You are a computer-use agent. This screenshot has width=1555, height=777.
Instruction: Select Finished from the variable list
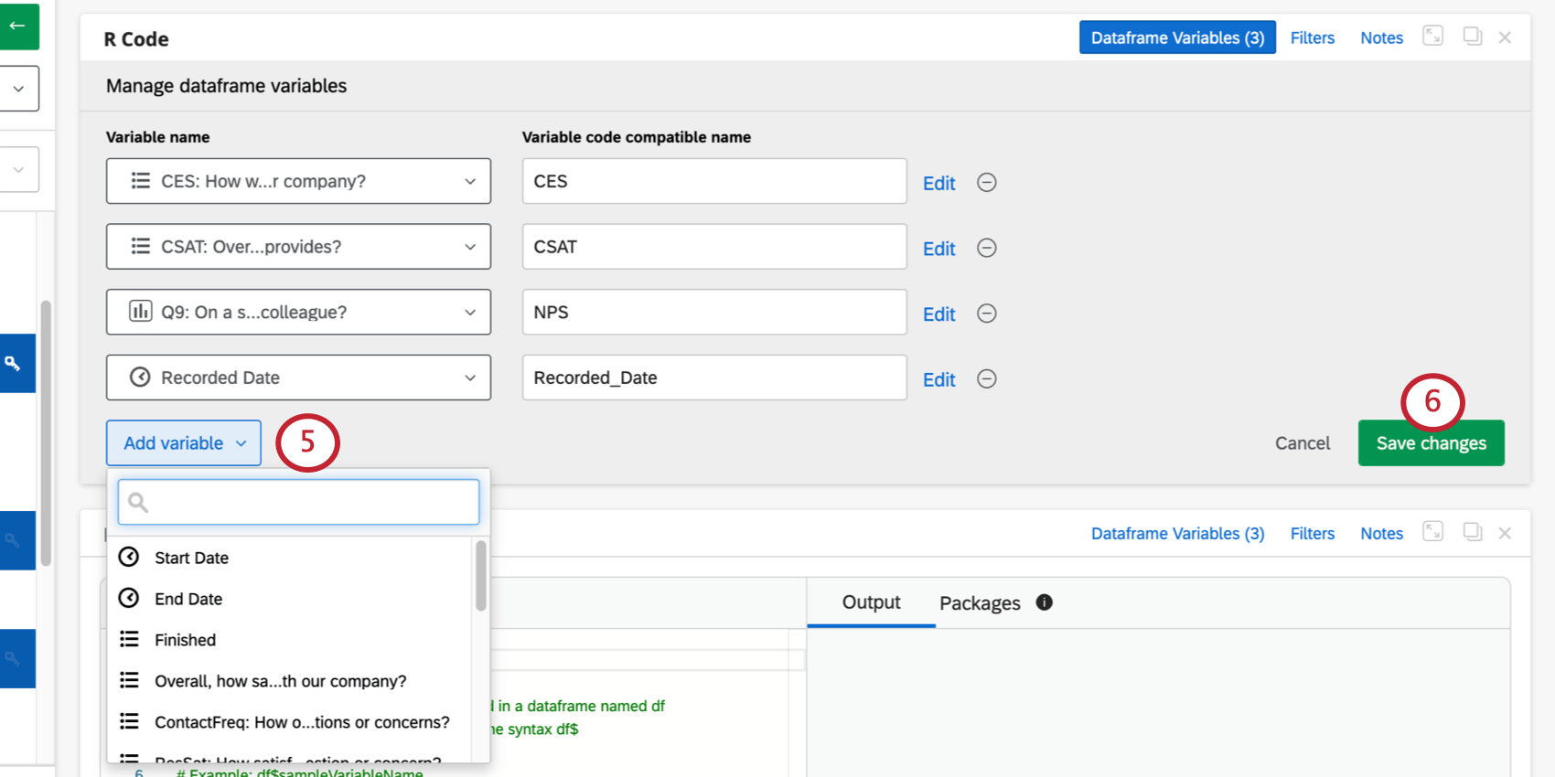point(185,640)
